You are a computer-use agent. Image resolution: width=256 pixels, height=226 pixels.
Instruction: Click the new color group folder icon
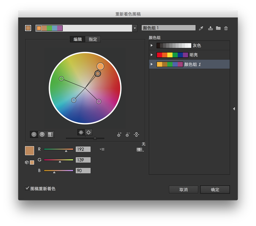click(218, 28)
